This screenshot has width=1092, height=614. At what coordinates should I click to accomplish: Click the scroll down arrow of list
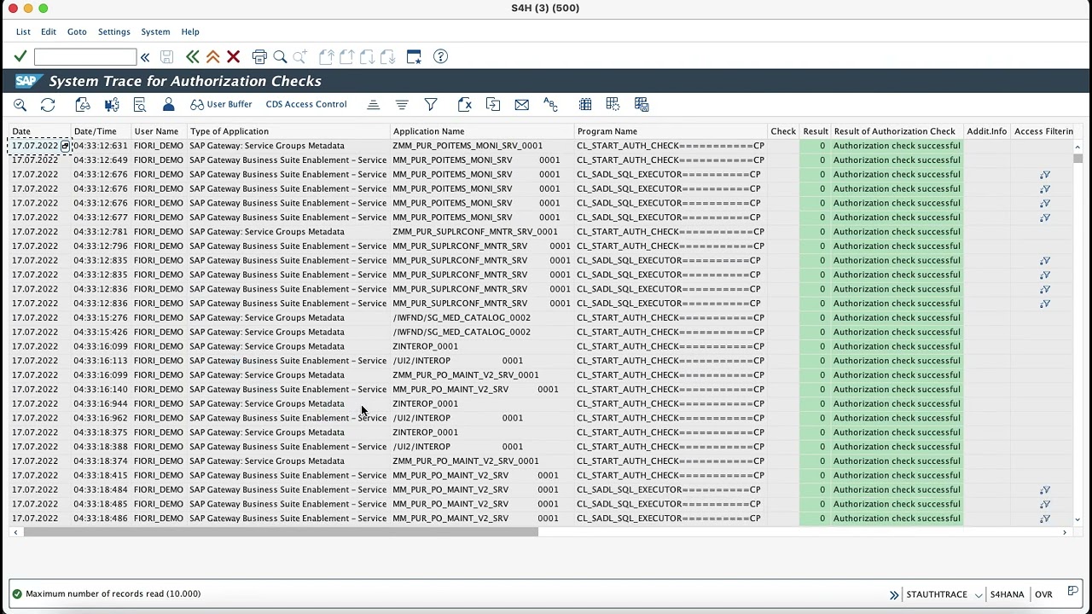coord(1077,519)
